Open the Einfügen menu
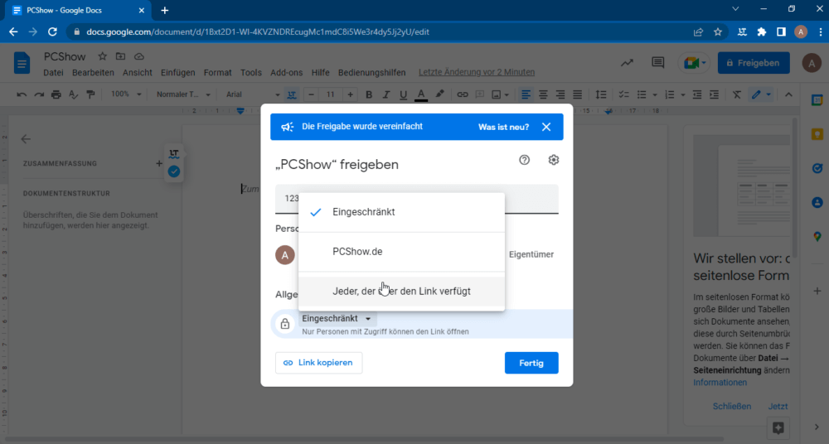This screenshot has height=444, width=829. (177, 72)
